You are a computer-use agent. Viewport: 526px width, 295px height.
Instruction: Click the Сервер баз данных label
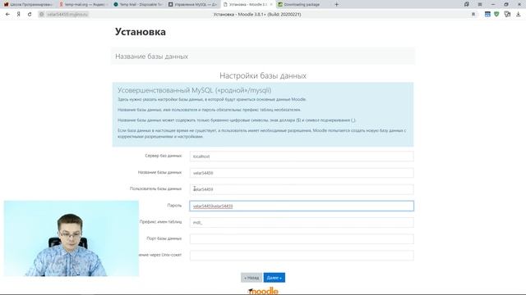pyautogui.click(x=164, y=156)
